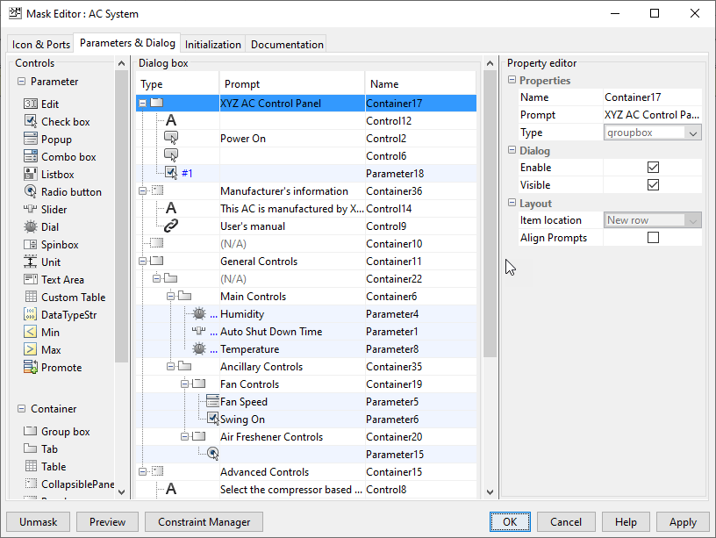Choose the Listbox control icon
Image resolution: width=716 pixels, height=538 pixels.
[x=31, y=175]
